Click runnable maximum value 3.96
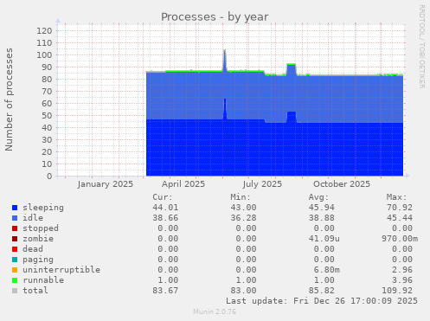The height and width of the screenshot is (321, 430). (402, 280)
